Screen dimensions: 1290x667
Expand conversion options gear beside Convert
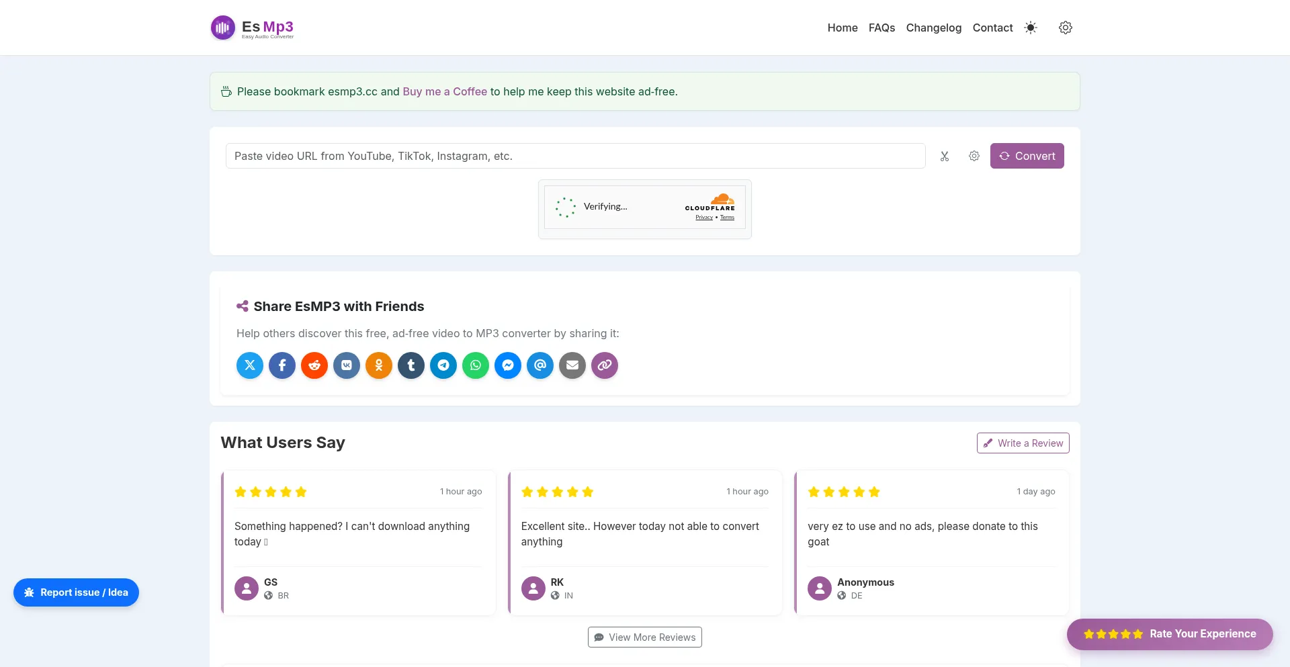click(x=974, y=156)
